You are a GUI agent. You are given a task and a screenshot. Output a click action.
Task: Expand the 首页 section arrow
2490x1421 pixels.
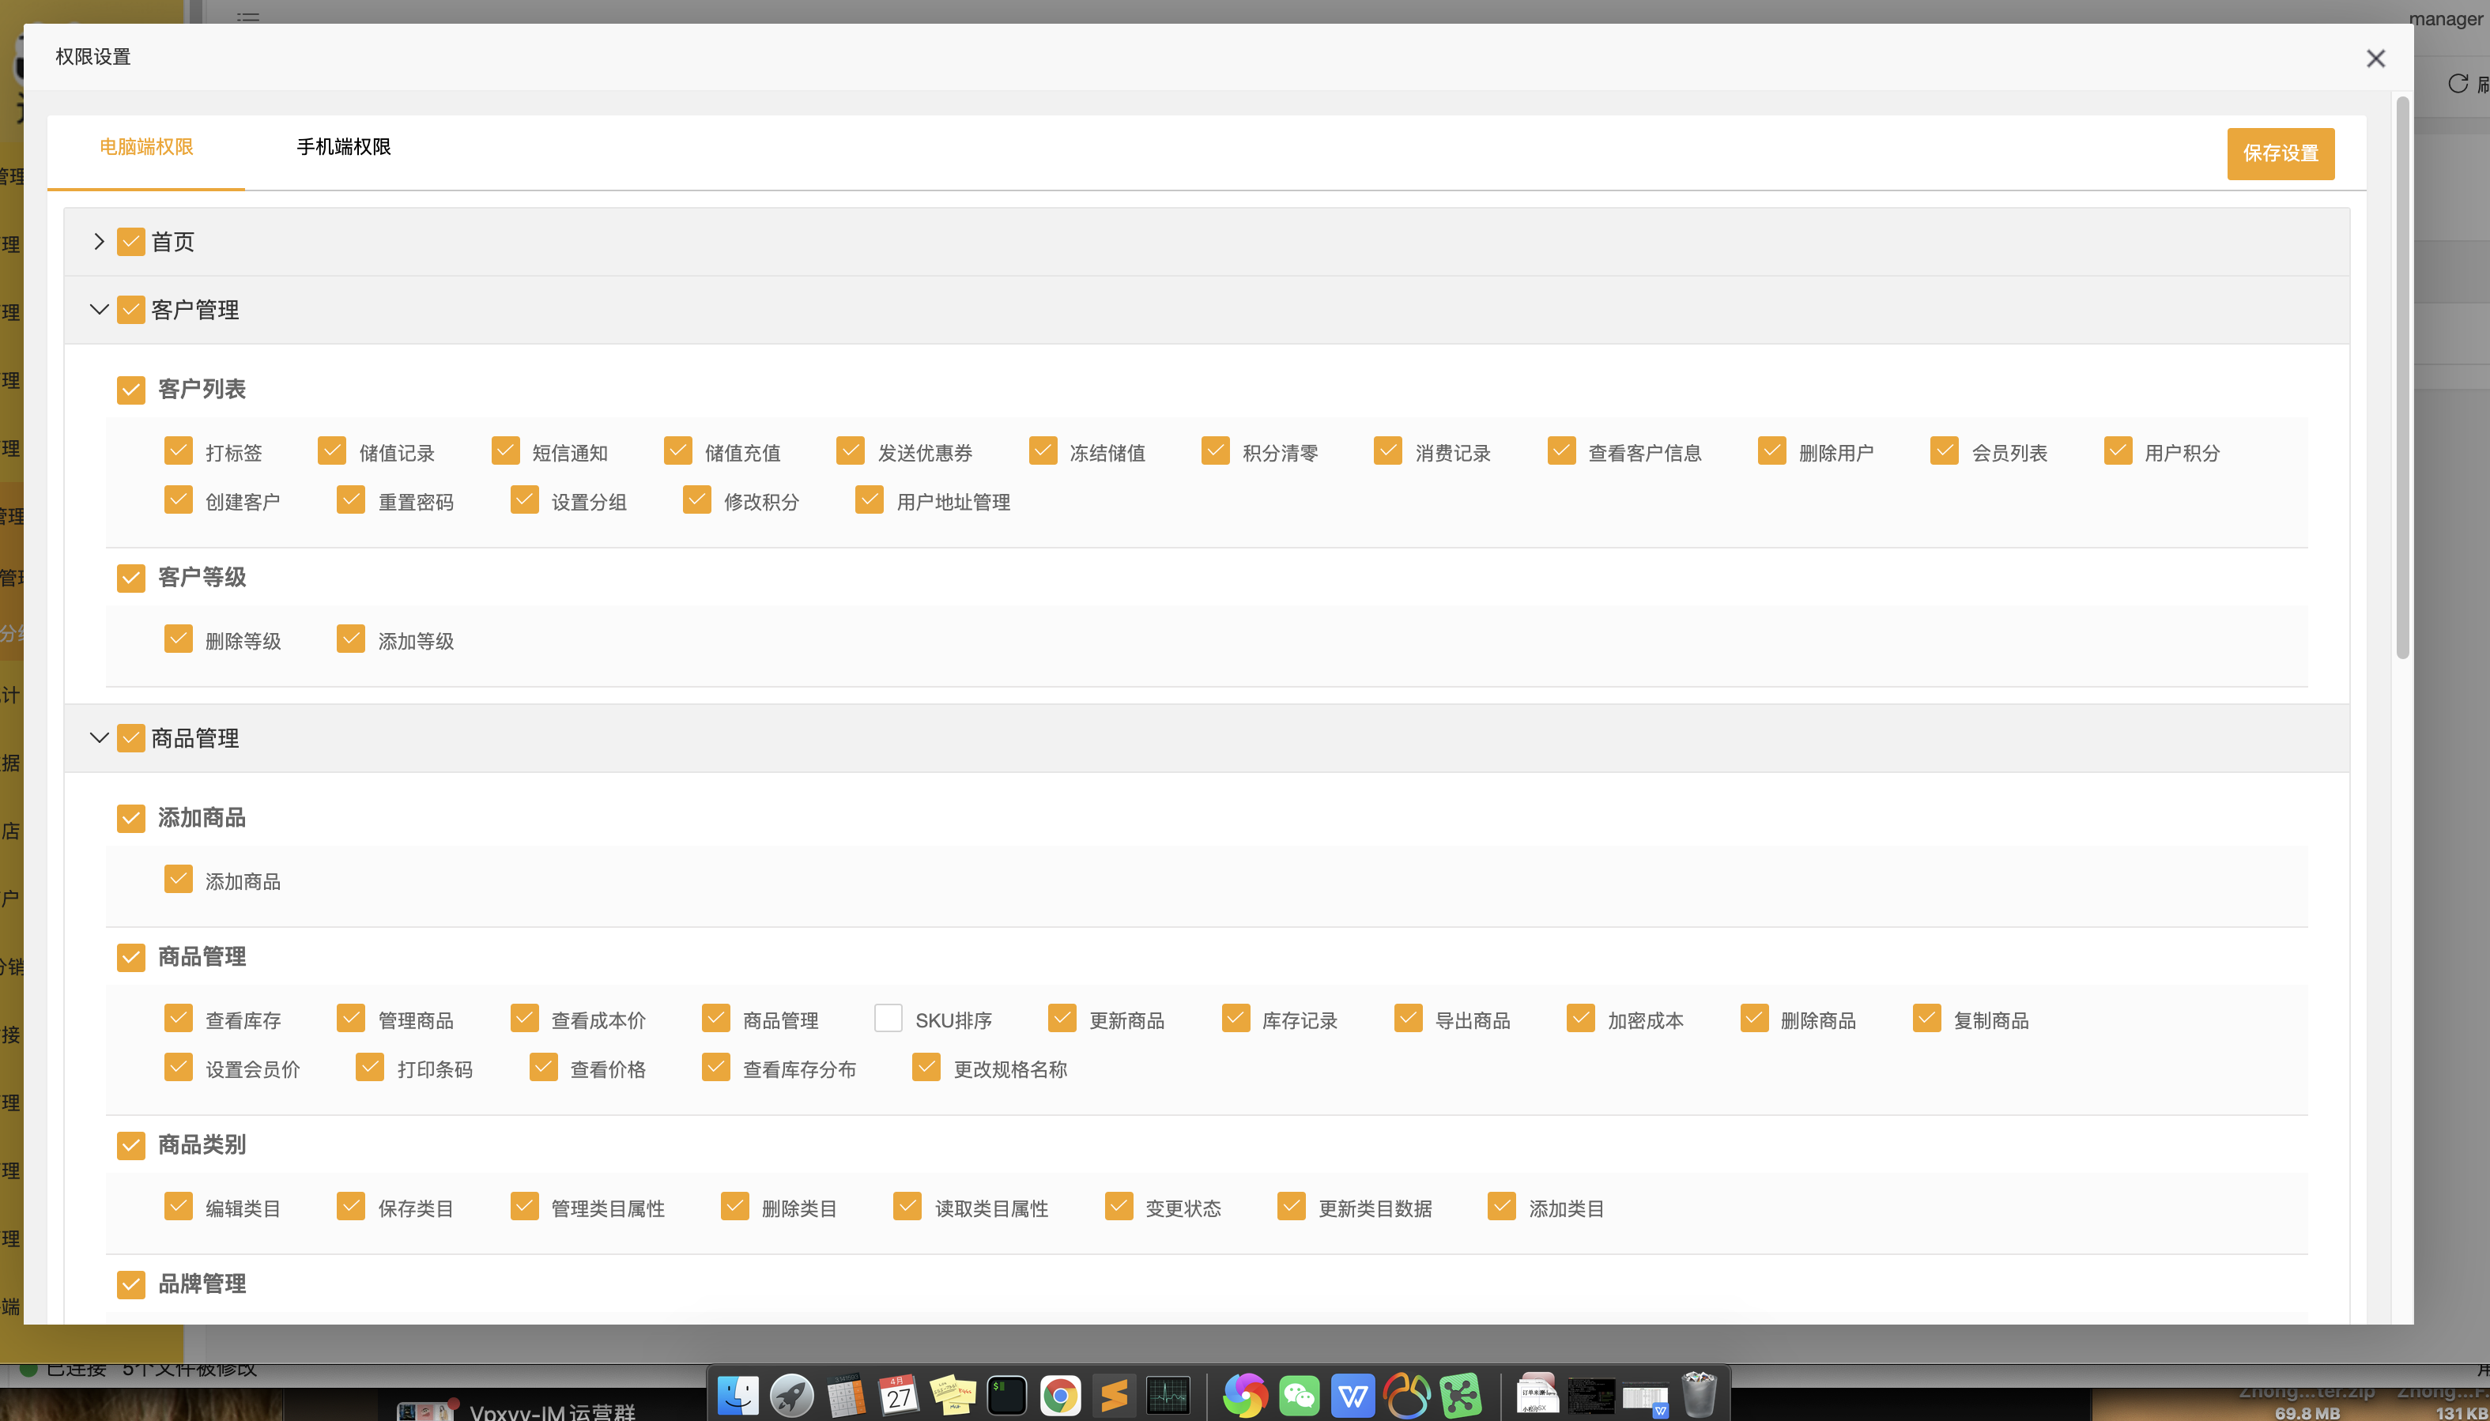(99, 241)
